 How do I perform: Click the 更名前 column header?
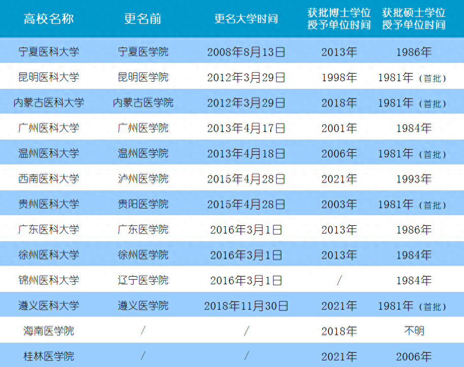(143, 19)
